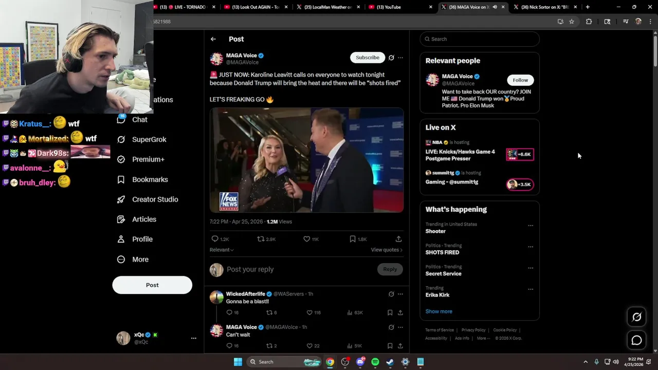This screenshot has width=658, height=370.
Task: Open Discord from the taskbar
Action: tap(360, 362)
